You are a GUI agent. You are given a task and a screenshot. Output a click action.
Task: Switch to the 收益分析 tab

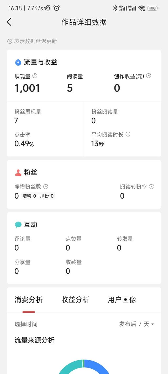point(75,300)
